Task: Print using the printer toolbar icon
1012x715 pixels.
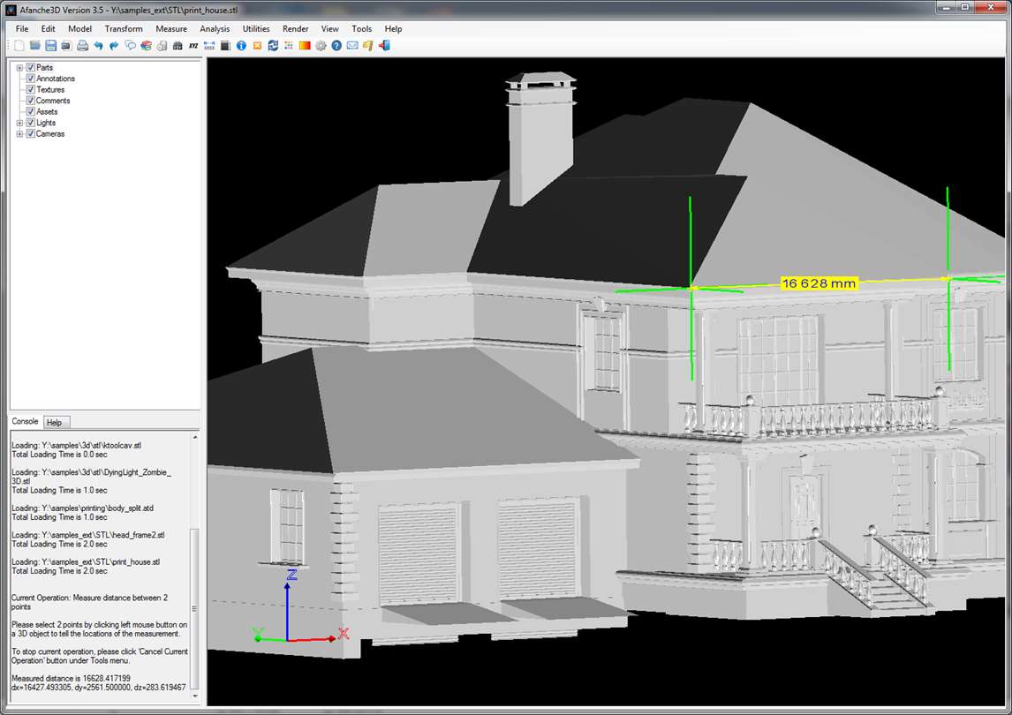Action: pos(82,46)
